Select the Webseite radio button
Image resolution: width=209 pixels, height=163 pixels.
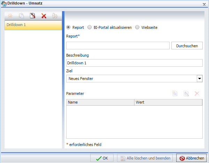tap(137, 27)
